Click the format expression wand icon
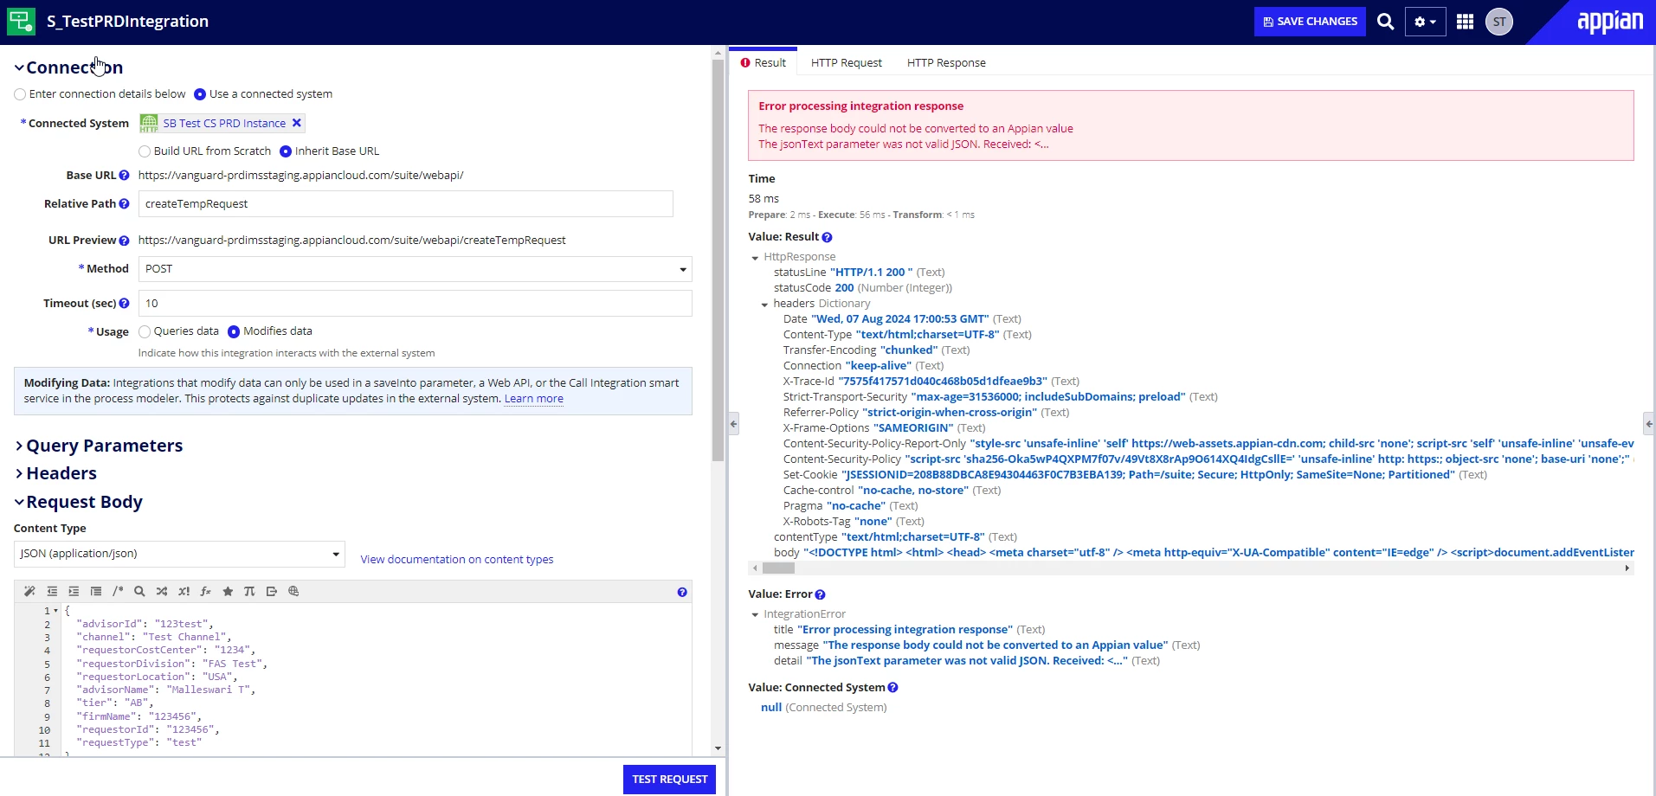Screen dimensions: 1656x796 point(29,591)
